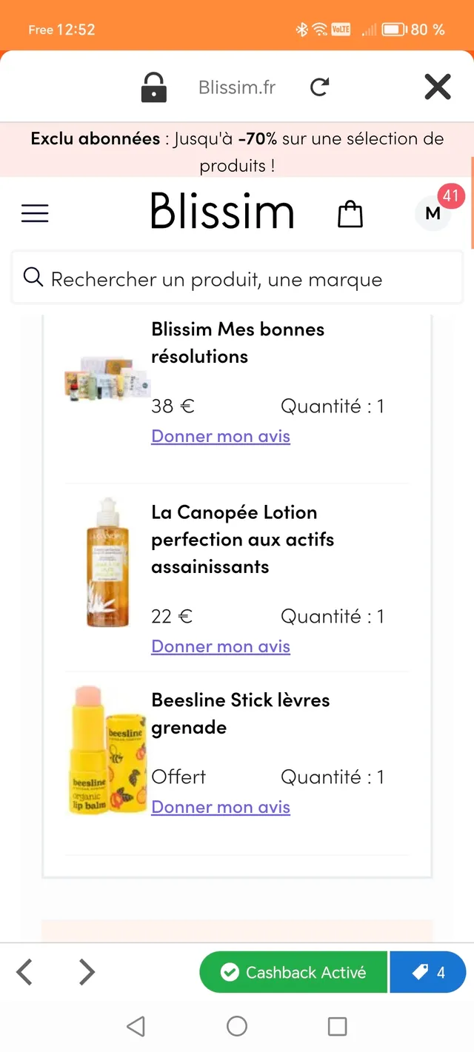The image size is (474, 1052).
Task: Open the profile icon with 41 notifications
Action: [432, 213]
